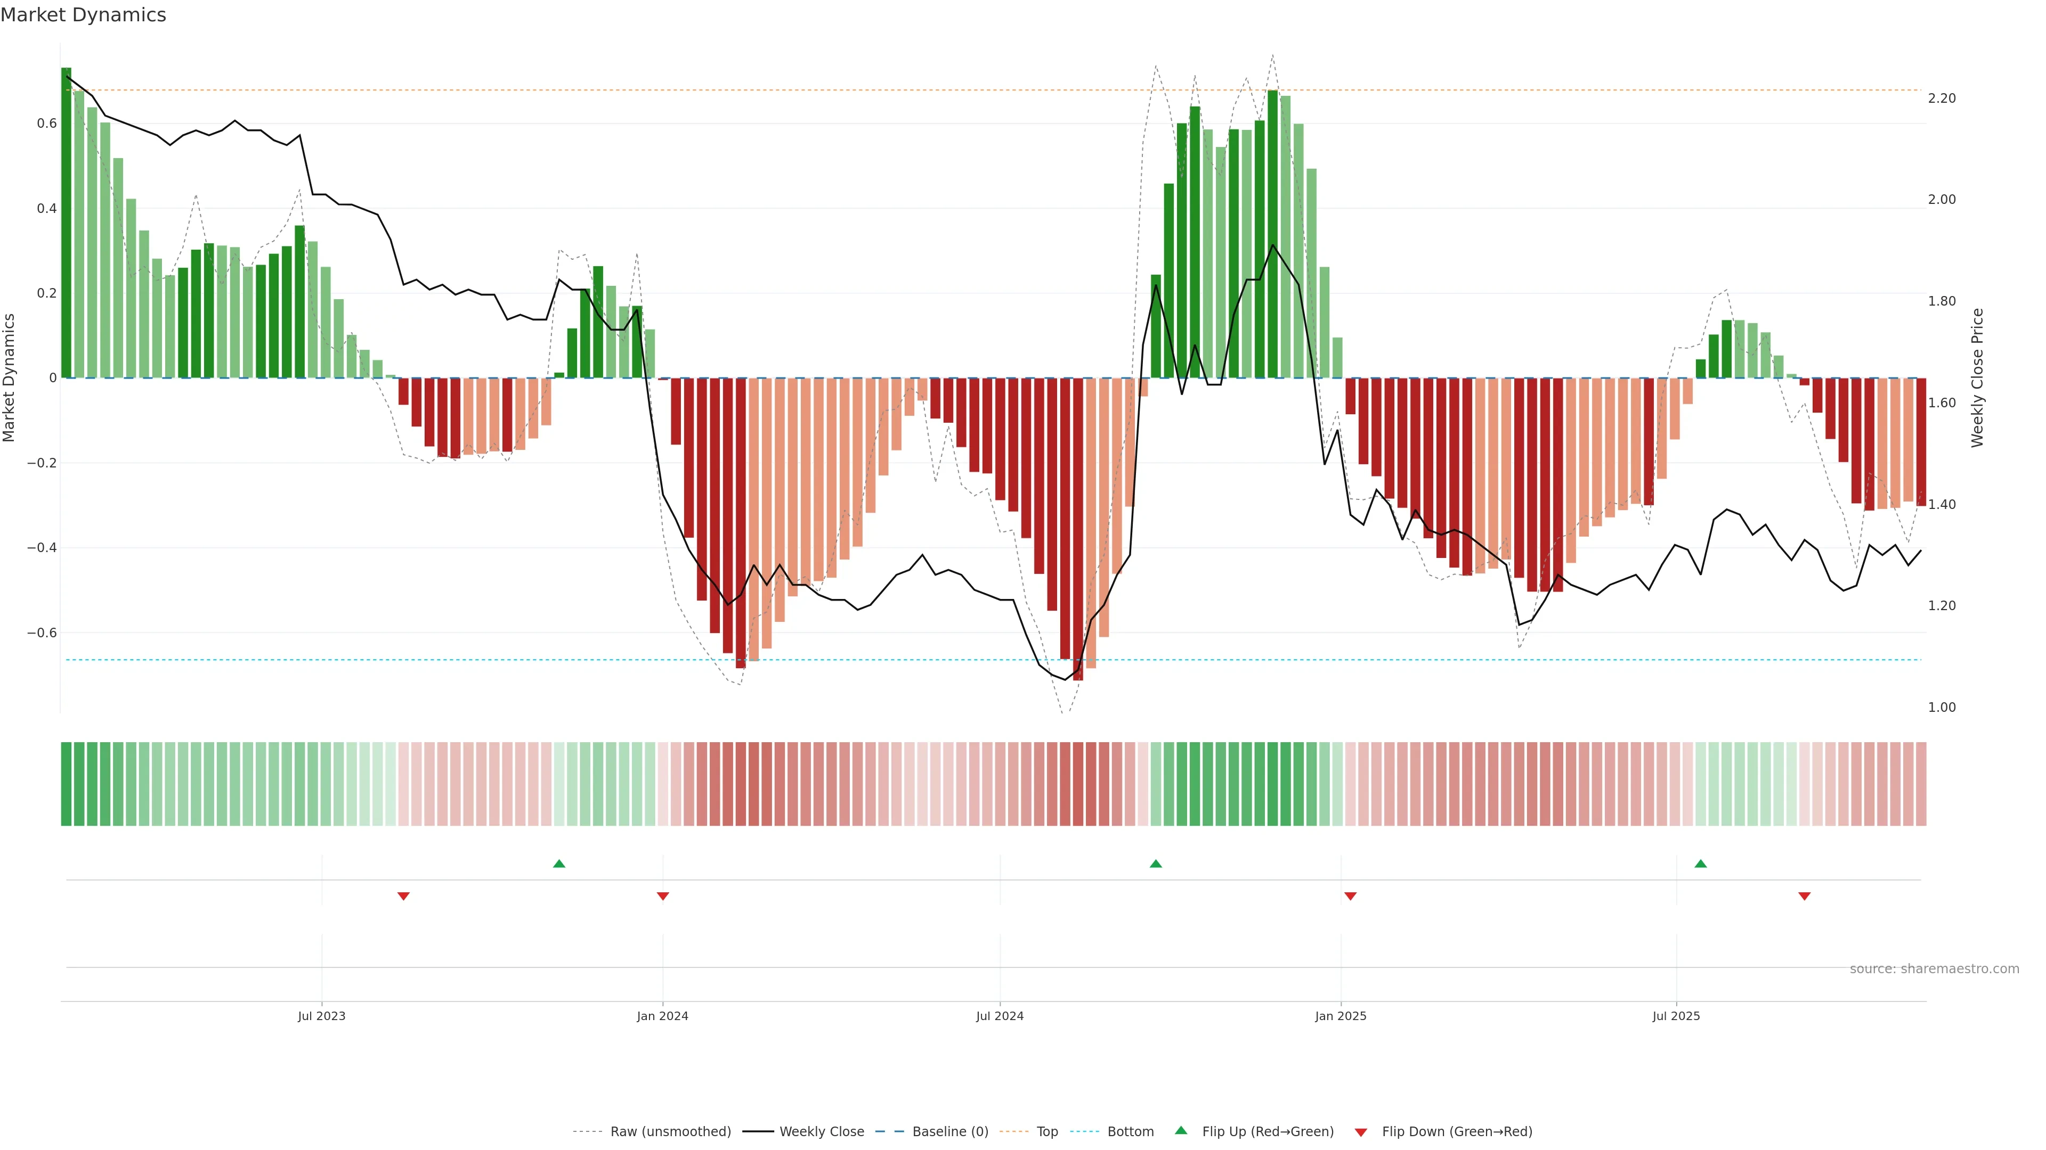Click the Flip Down (Green→Red) legend label
Viewport: 2046px width, 1150px height.
point(1457,1132)
